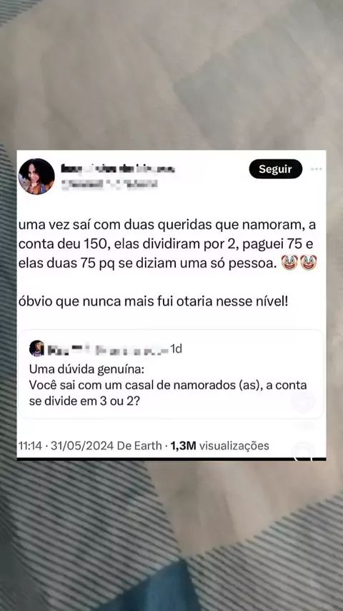
Task: Open the three-dots more options menu
Action: (x=316, y=169)
